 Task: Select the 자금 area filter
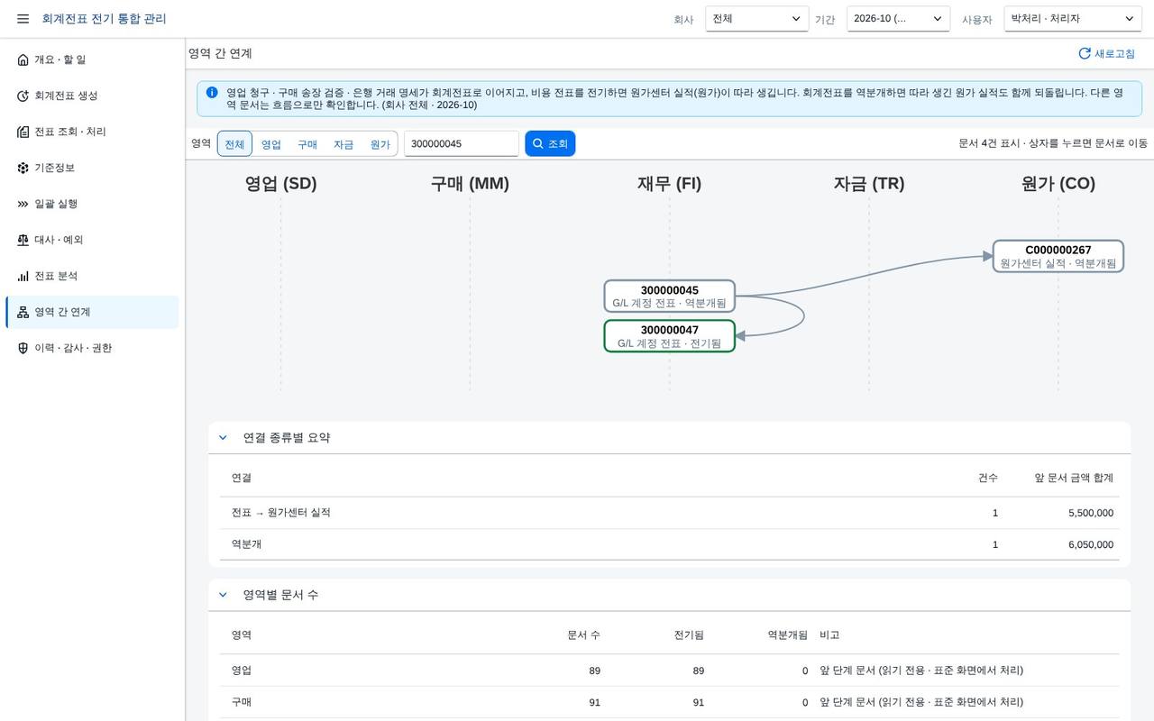coord(343,143)
